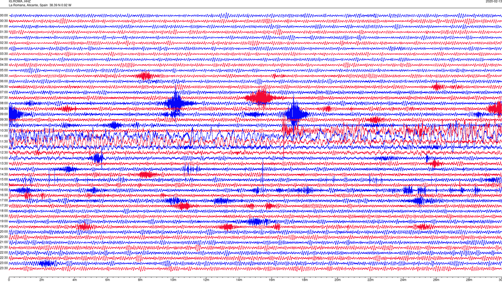The height and width of the screenshot is (282, 502).
Task: Click the 18:00 hour label
Action: 4,210
